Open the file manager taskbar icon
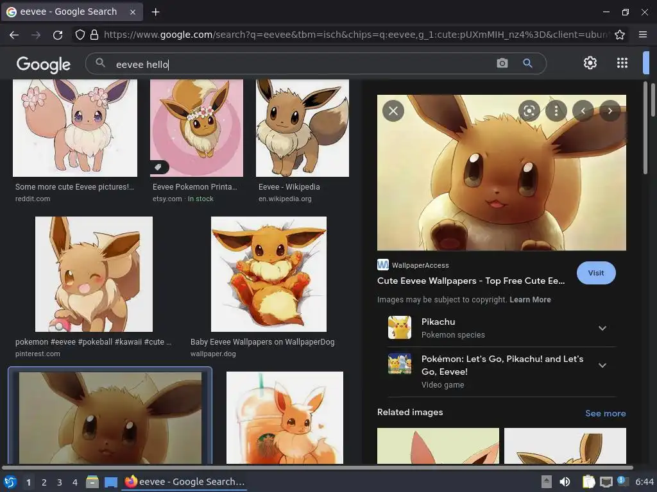This screenshot has height=492, width=657. [92, 482]
